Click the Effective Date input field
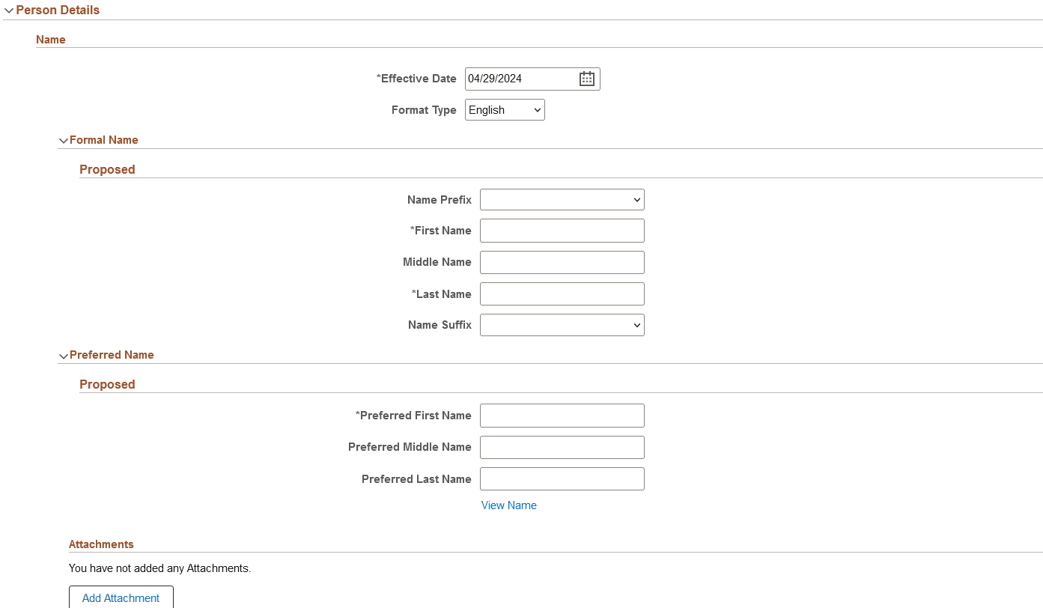The width and height of the screenshot is (1043, 608). point(520,79)
